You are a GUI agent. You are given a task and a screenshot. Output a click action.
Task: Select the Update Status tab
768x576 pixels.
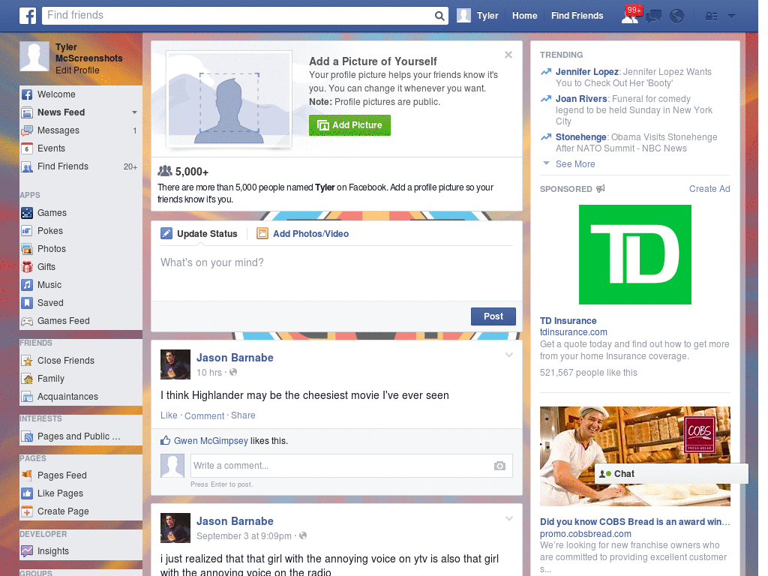click(199, 234)
